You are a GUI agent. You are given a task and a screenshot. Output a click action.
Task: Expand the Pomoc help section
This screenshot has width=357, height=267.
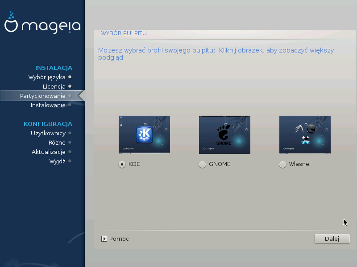coord(115,239)
